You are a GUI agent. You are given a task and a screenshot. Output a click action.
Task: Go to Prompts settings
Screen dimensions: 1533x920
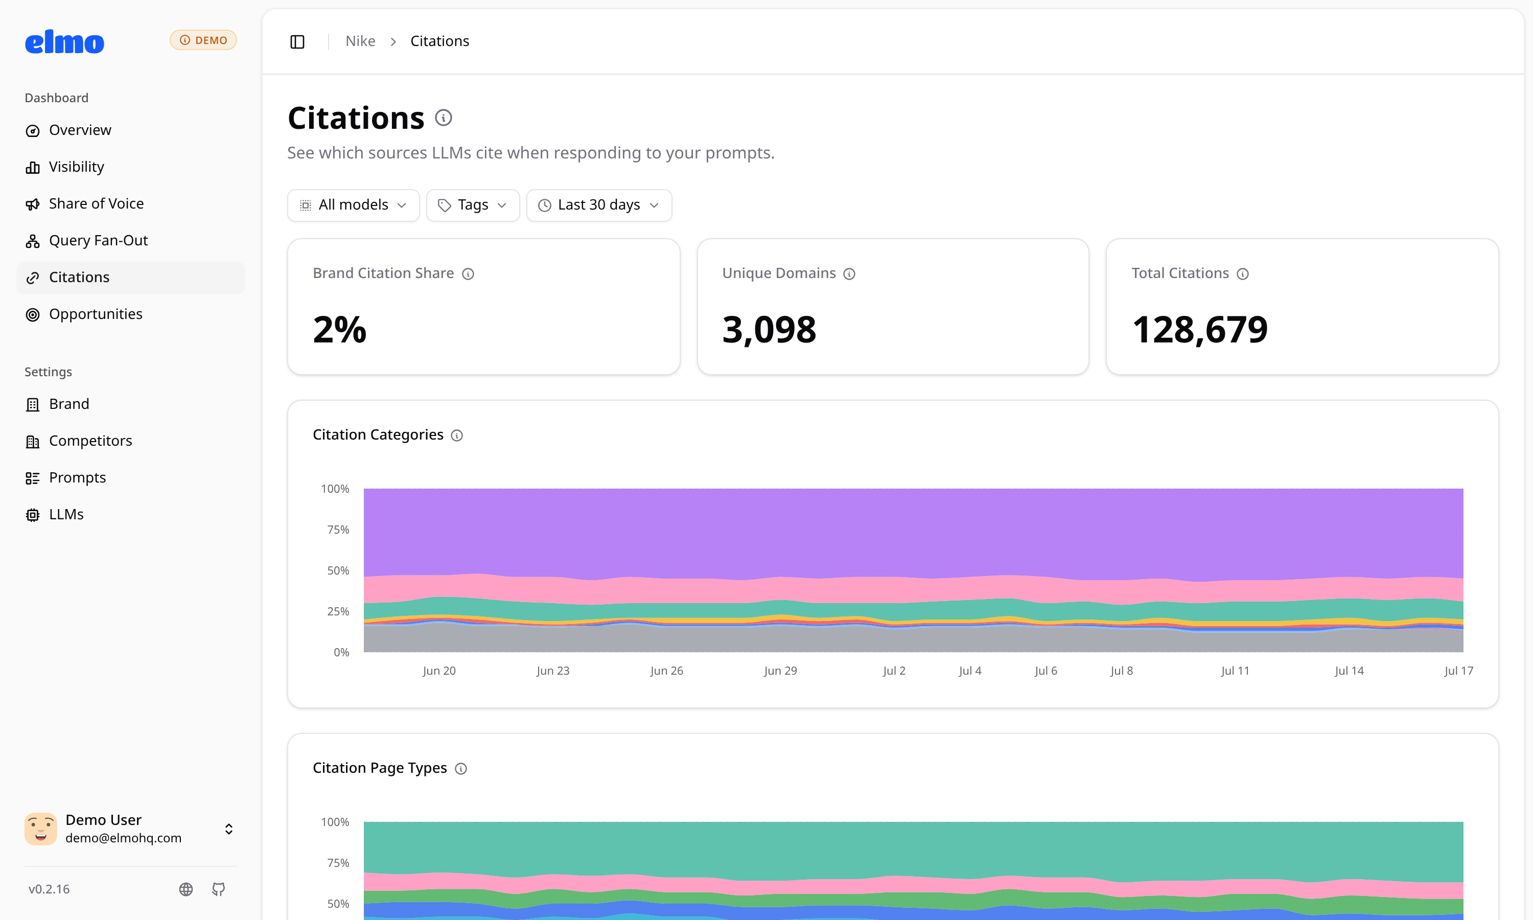pos(131,478)
